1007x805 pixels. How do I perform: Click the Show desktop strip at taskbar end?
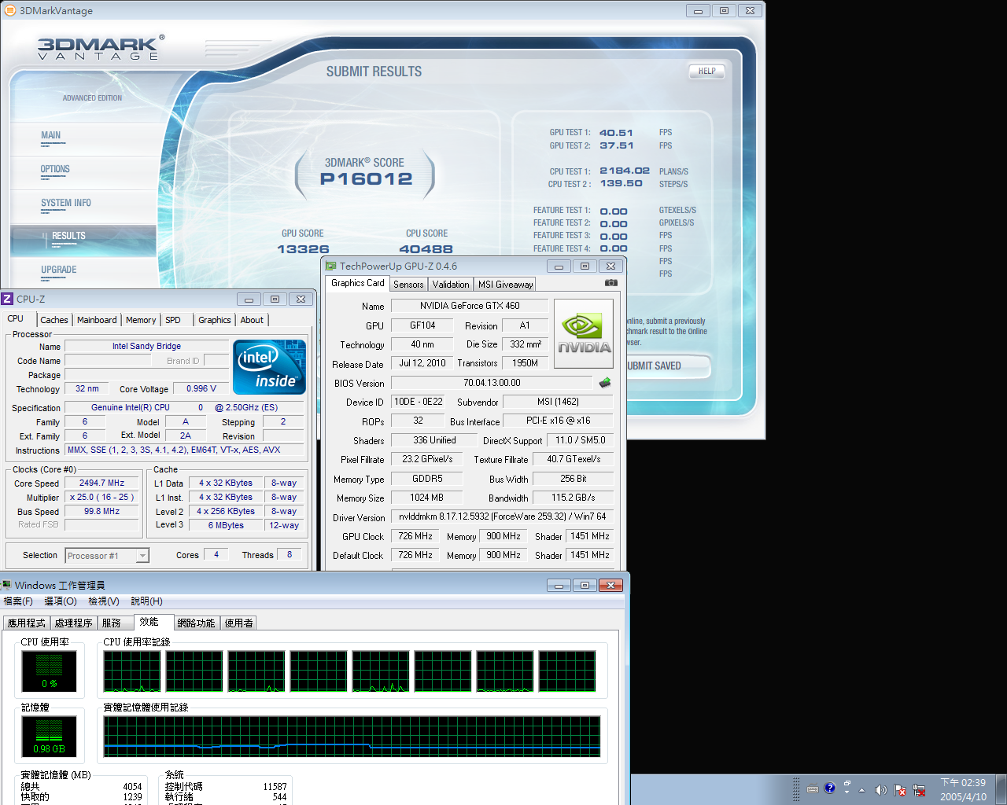1001,789
